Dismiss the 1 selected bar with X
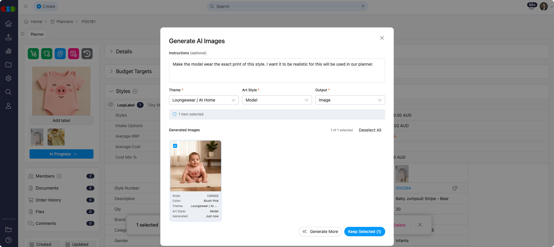This screenshot has height=247, width=554. (420, 225)
